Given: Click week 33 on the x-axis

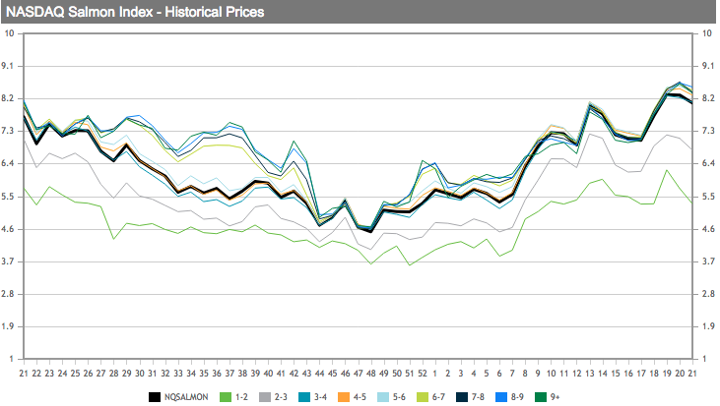Looking at the screenshot, I should coord(178,374).
